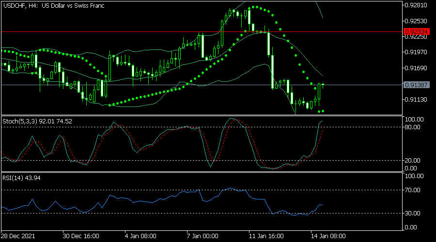Click the USDCHF, H4 chart title

click(54, 5)
